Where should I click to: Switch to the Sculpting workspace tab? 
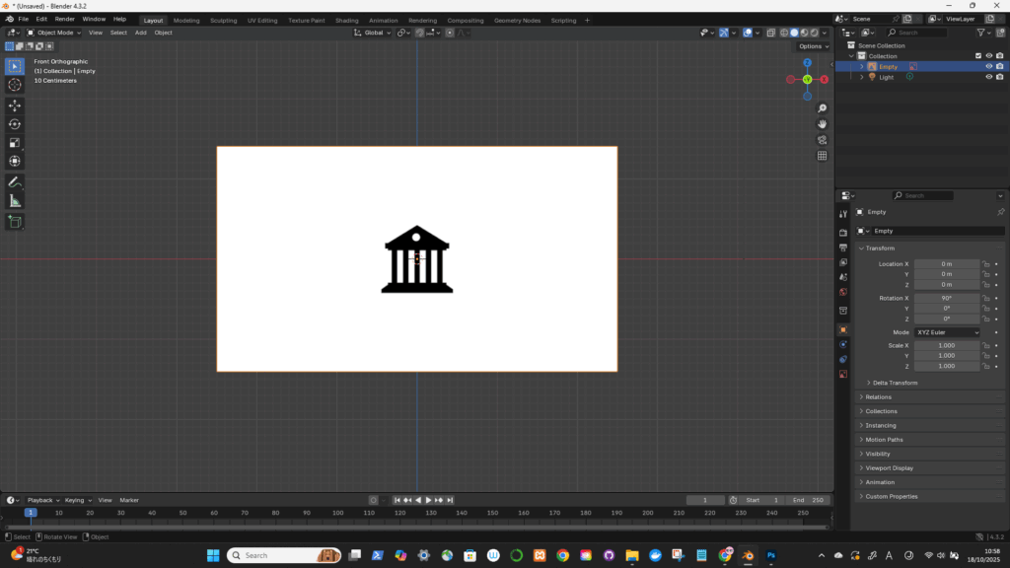[x=223, y=20]
